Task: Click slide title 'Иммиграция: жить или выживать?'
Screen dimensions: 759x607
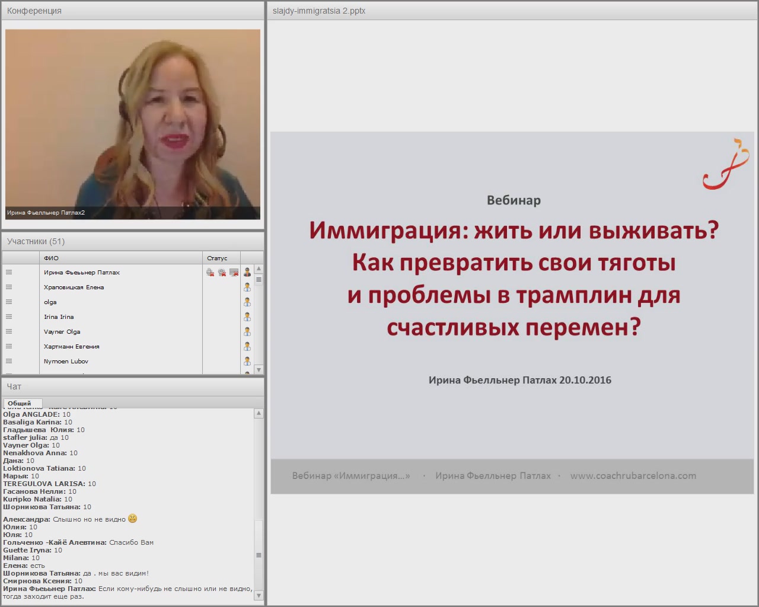Action: pyautogui.click(x=514, y=230)
